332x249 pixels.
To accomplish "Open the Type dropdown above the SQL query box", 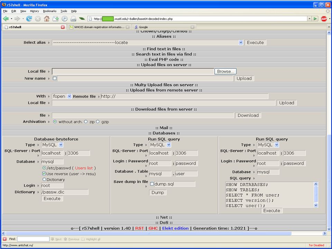I will click(277, 145).
